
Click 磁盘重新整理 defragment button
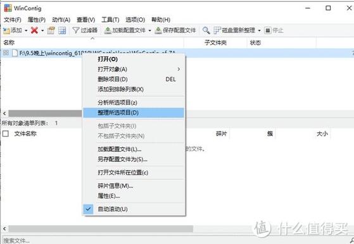click(234, 30)
